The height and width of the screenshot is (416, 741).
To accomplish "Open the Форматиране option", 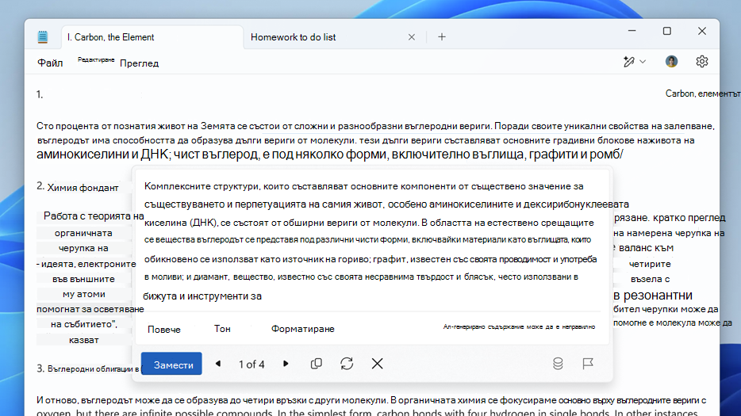I will pos(303,329).
